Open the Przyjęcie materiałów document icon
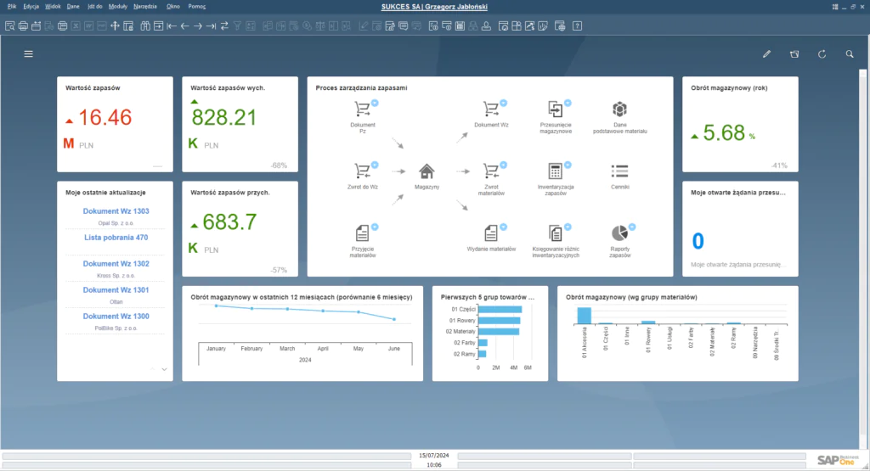 pos(363,233)
